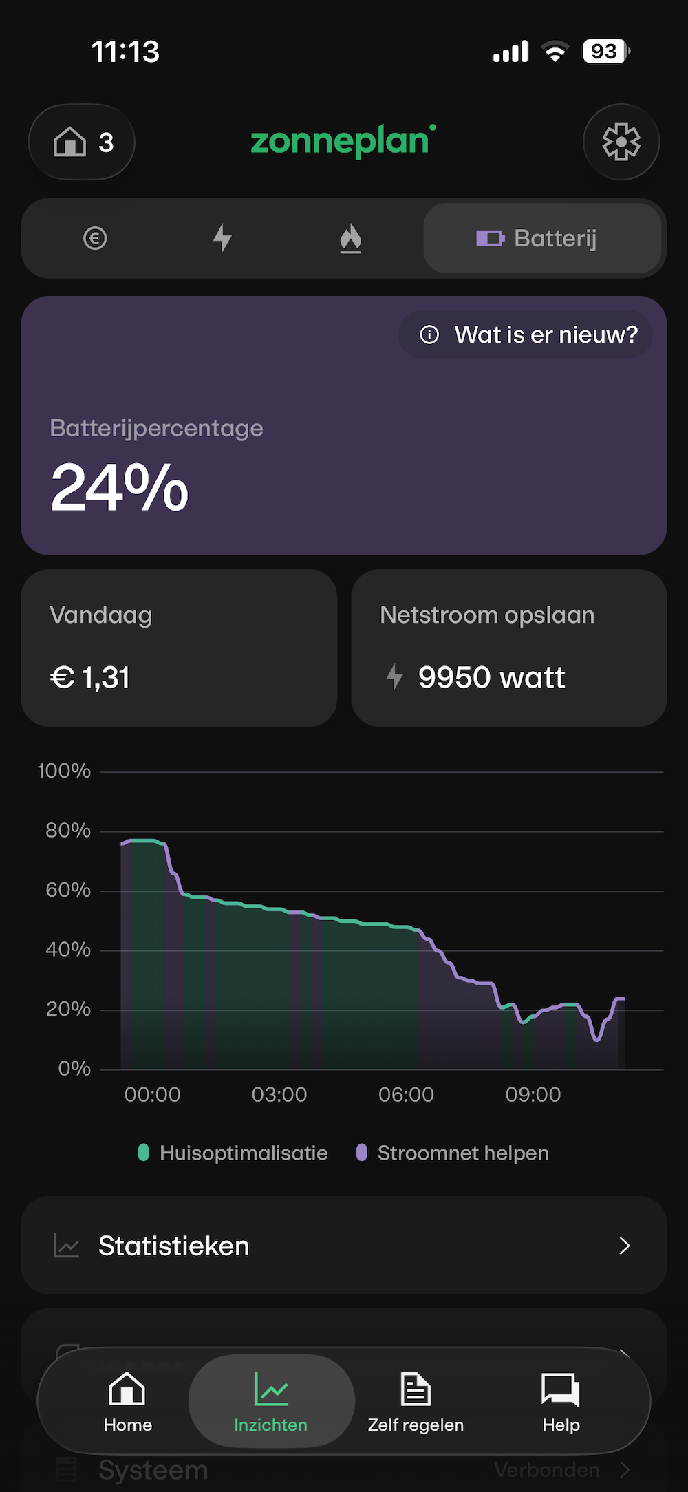Go to the Home tab
Viewport: 688px width, 1492px height.
pos(127,1401)
